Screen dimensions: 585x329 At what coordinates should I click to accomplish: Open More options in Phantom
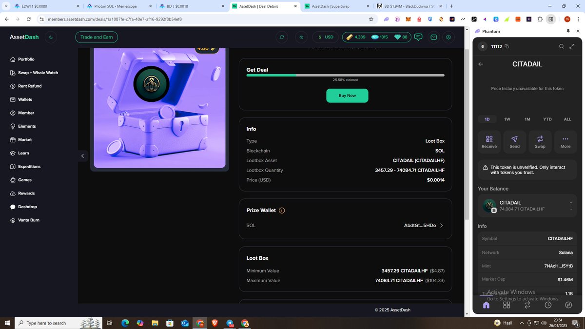565,142
